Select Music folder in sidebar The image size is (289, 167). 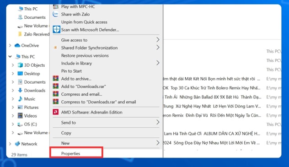(29, 99)
